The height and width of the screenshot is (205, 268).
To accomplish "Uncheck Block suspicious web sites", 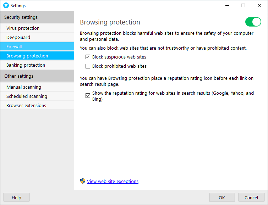I will pos(88,57).
